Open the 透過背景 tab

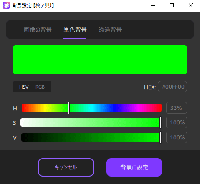(110, 30)
